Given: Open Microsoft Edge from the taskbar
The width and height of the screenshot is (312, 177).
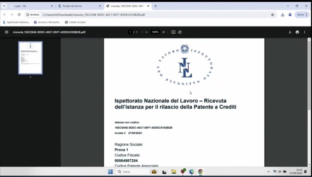Looking at the screenshot, I should pyautogui.click(x=191, y=172).
